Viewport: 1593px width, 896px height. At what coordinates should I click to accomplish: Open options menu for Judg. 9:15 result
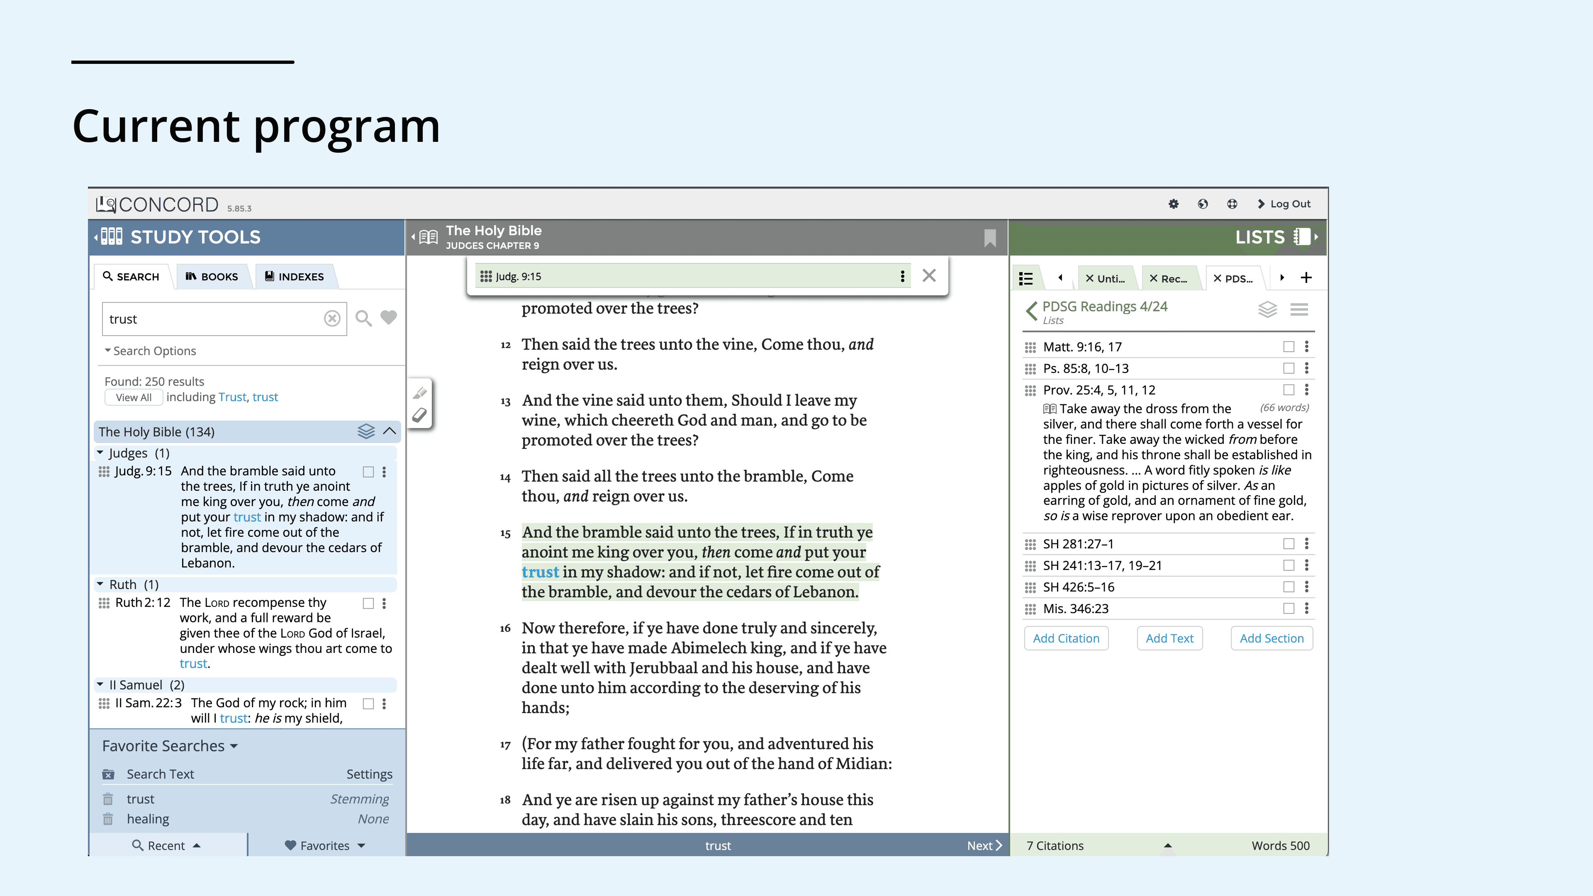[x=384, y=472]
